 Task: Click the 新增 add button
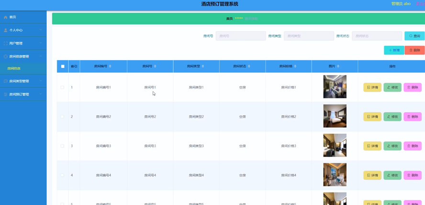pos(394,50)
